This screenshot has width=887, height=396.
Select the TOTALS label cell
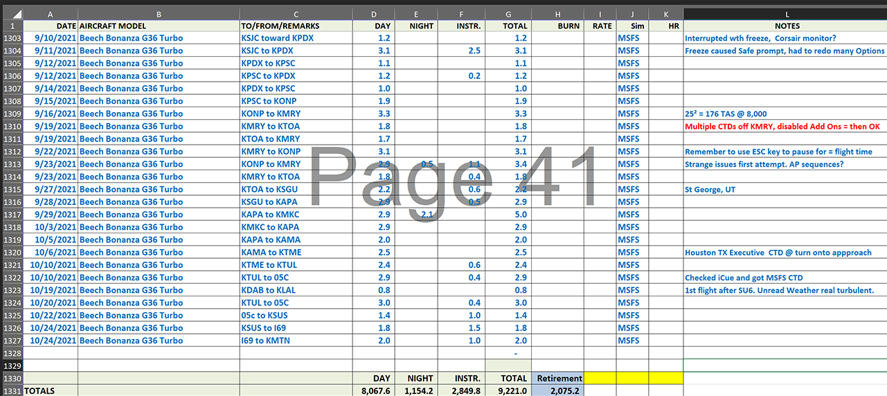click(x=51, y=390)
